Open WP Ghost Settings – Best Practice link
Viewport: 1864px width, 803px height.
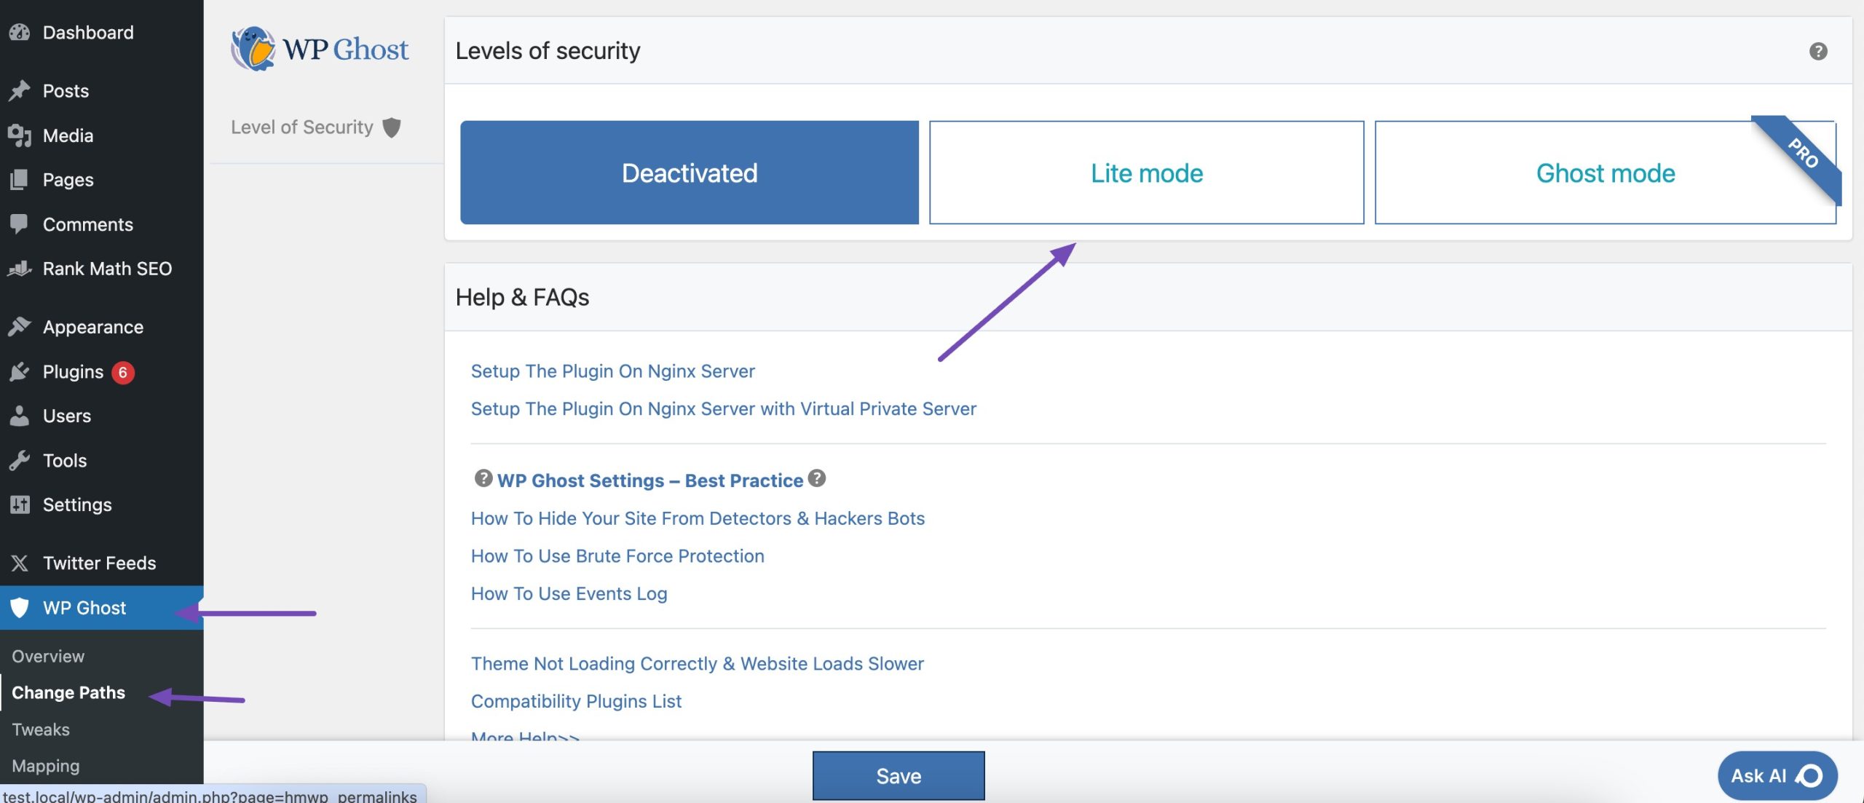tap(649, 480)
